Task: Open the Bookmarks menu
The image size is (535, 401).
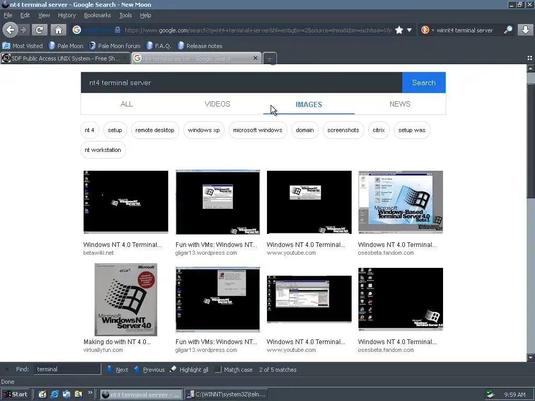Action: pos(98,15)
